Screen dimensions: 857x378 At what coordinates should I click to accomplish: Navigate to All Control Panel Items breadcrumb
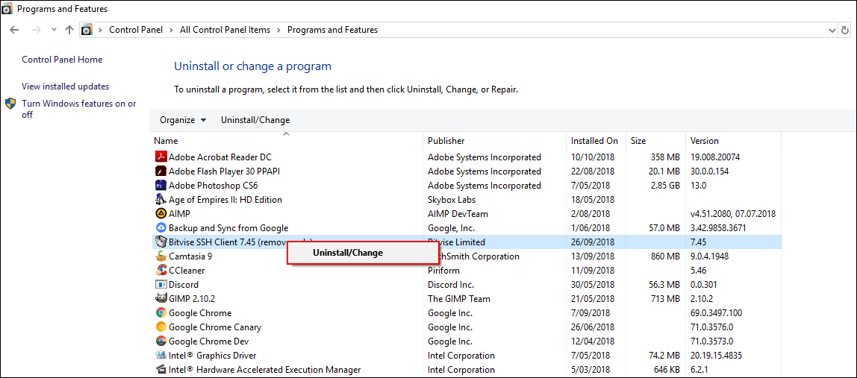coord(225,30)
